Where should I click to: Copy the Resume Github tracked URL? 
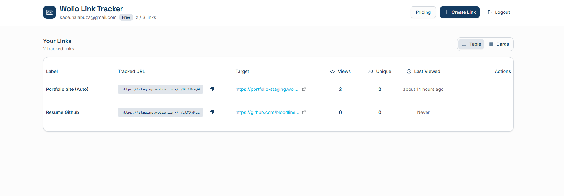click(x=211, y=112)
